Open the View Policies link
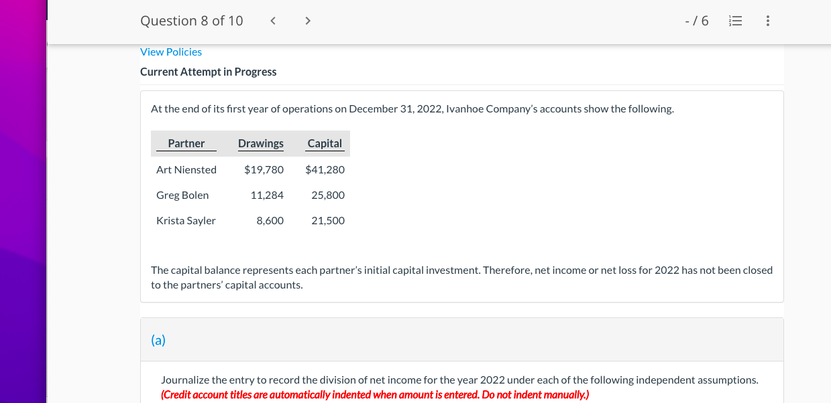The height and width of the screenshot is (403, 831). 170,52
